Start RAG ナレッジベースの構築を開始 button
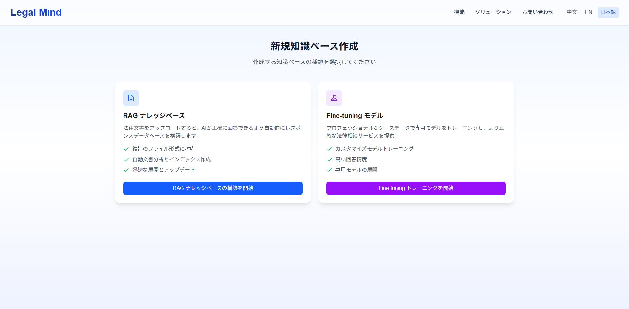 (x=213, y=188)
